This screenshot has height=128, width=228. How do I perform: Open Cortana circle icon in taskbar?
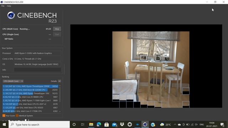[74, 124]
